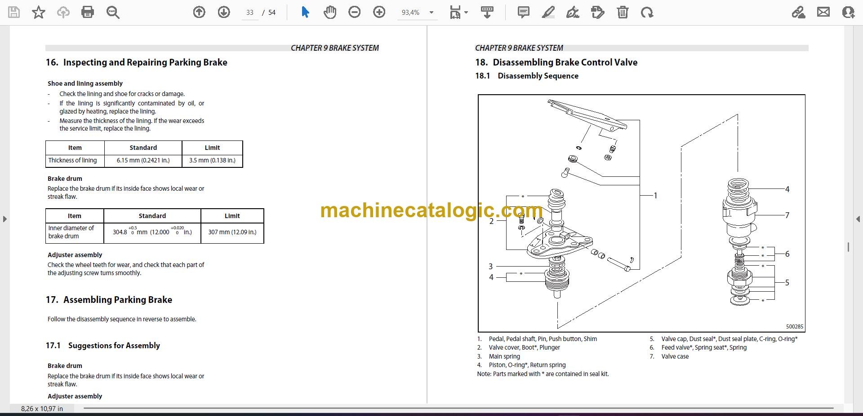Activate the selection arrow tool

point(305,12)
